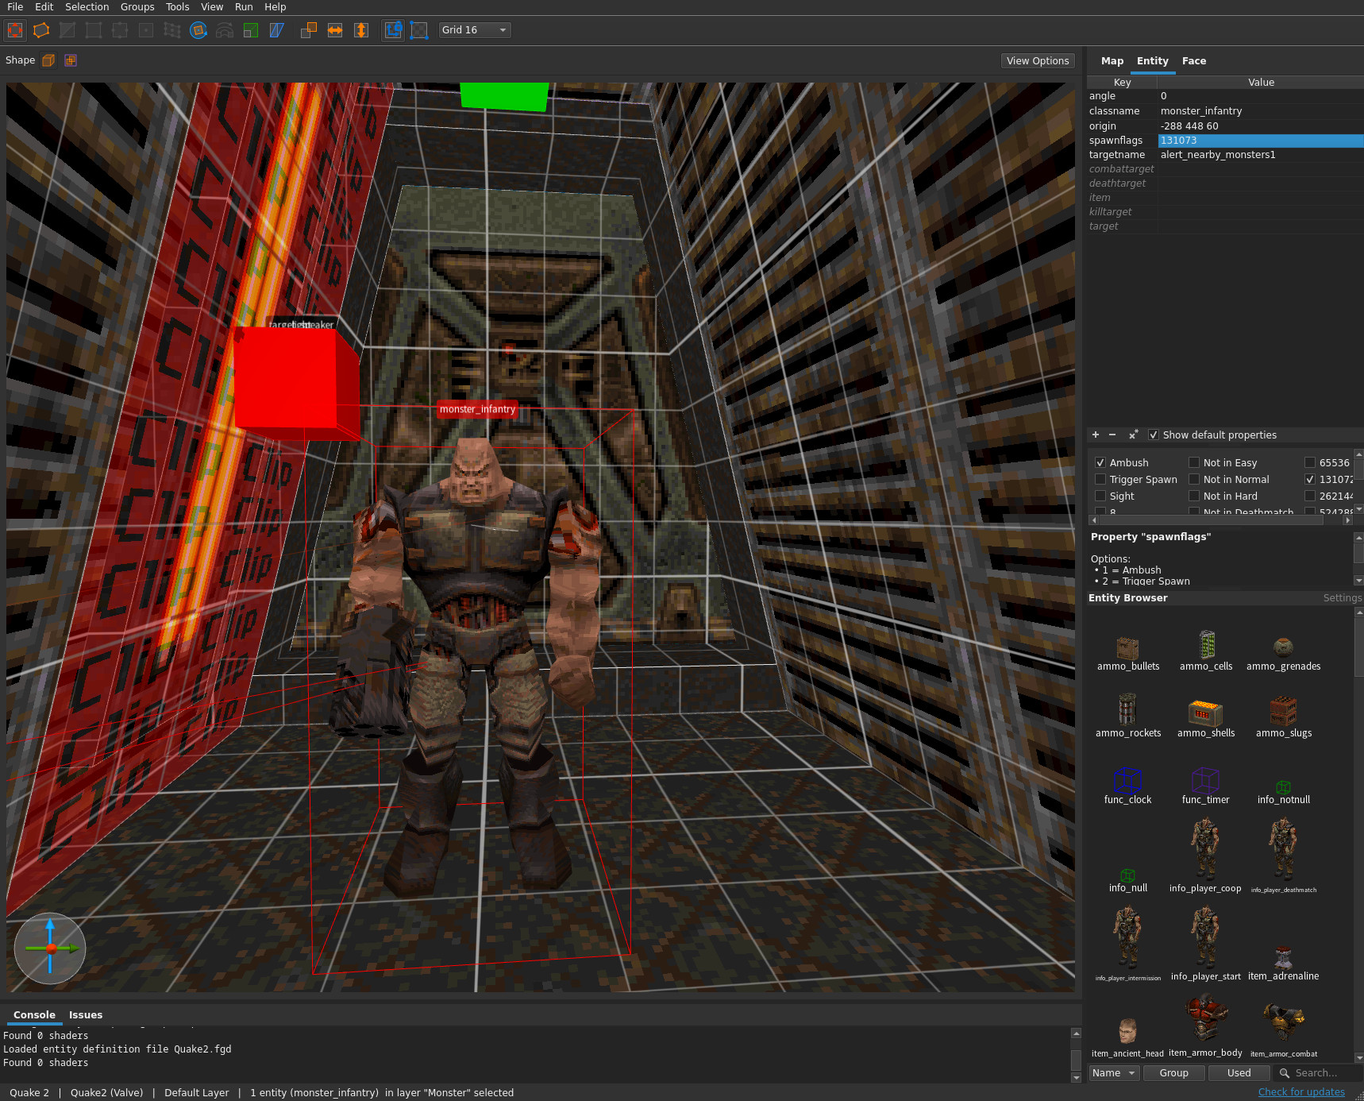Select the ammo_shells entity thumbnail
Image resolution: width=1364 pixels, height=1101 pixels.
[1206, 718]
